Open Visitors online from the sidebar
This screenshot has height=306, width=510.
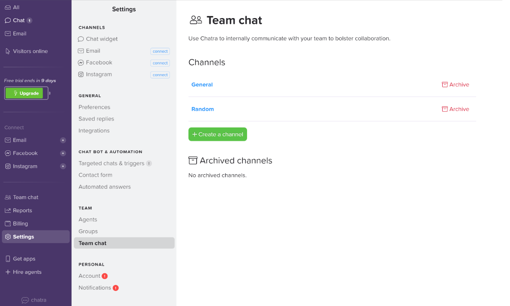click(x=30, y=51)
